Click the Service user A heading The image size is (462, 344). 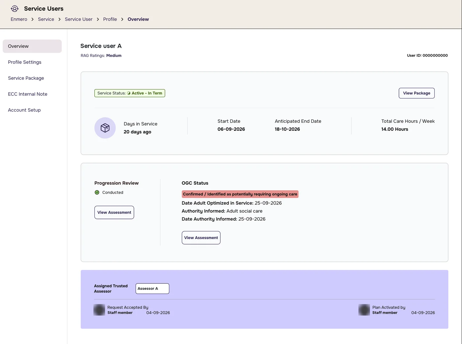(101, 46)
